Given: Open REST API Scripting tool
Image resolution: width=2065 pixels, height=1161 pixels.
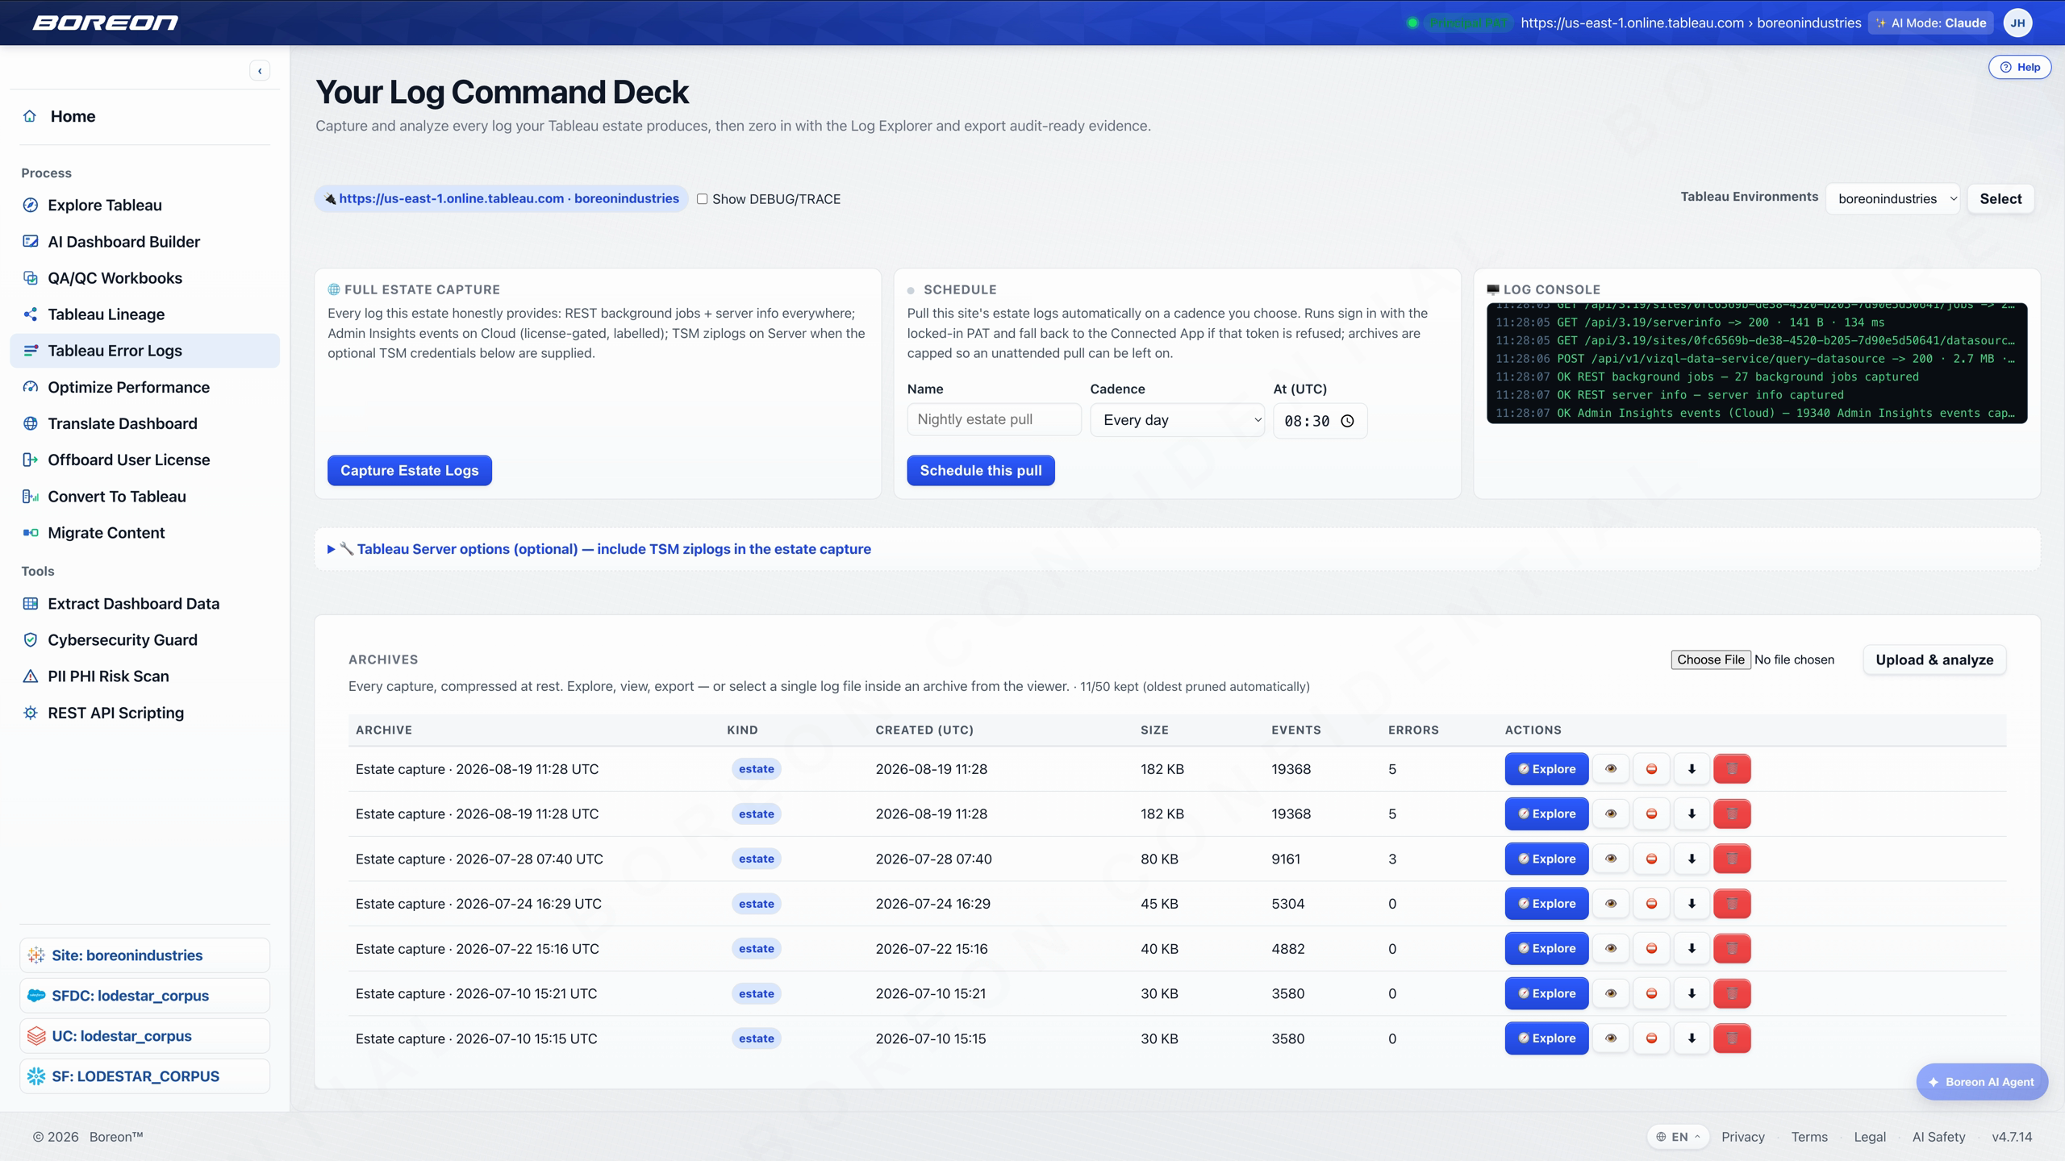Looking at the screenshot, I should (x=145, y=713).
